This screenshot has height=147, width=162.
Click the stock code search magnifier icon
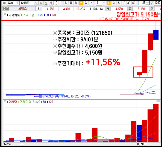(41, 3)
